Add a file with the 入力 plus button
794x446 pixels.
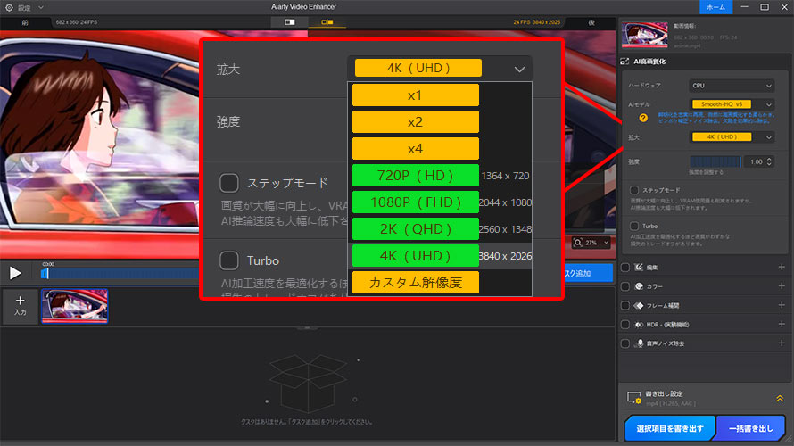pos(20,306)
